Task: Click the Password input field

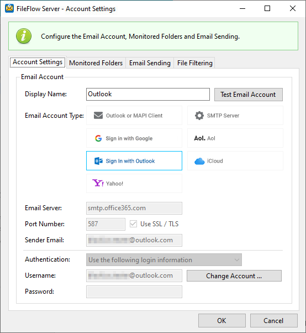Action: coord(134,292)
